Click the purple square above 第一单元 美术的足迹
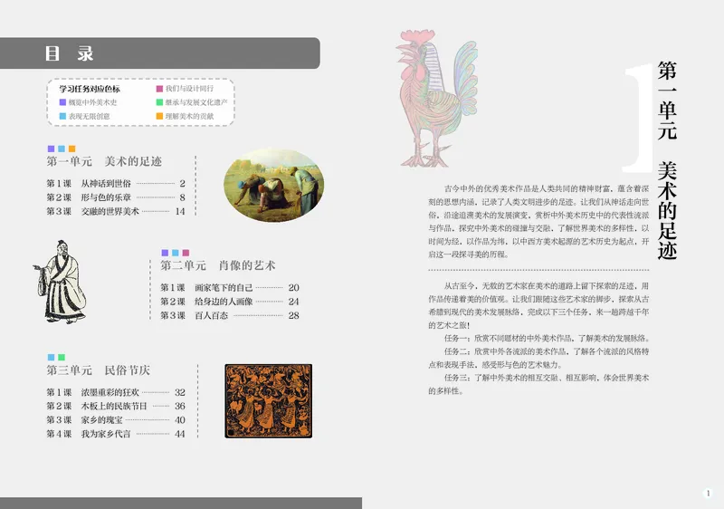 [52, 149]
